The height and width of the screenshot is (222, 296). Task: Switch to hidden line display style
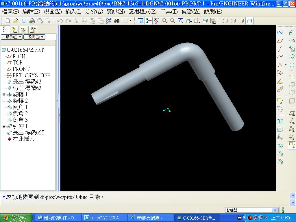click(233, 21)
